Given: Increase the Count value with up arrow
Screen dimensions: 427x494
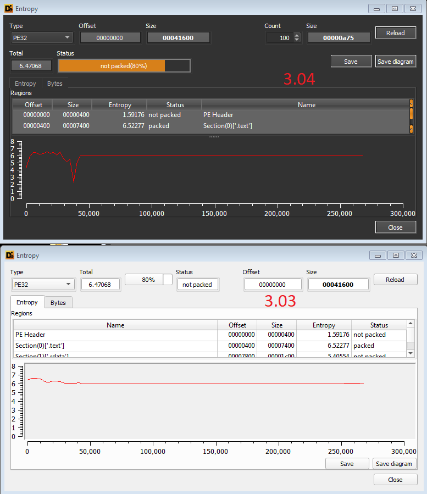Looking at the screenshot, I should click(297, 35).
